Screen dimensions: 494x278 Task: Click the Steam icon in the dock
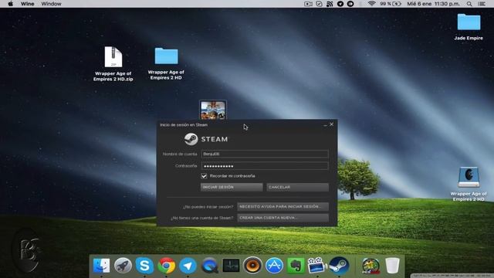(339, 266)
